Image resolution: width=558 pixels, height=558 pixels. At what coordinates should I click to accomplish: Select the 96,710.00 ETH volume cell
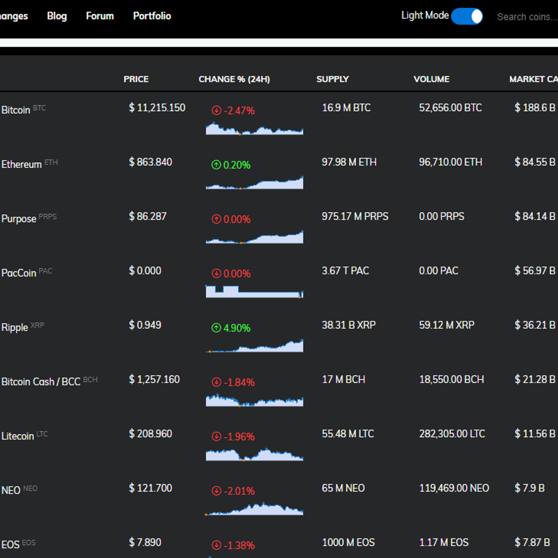tap(451, 162)
